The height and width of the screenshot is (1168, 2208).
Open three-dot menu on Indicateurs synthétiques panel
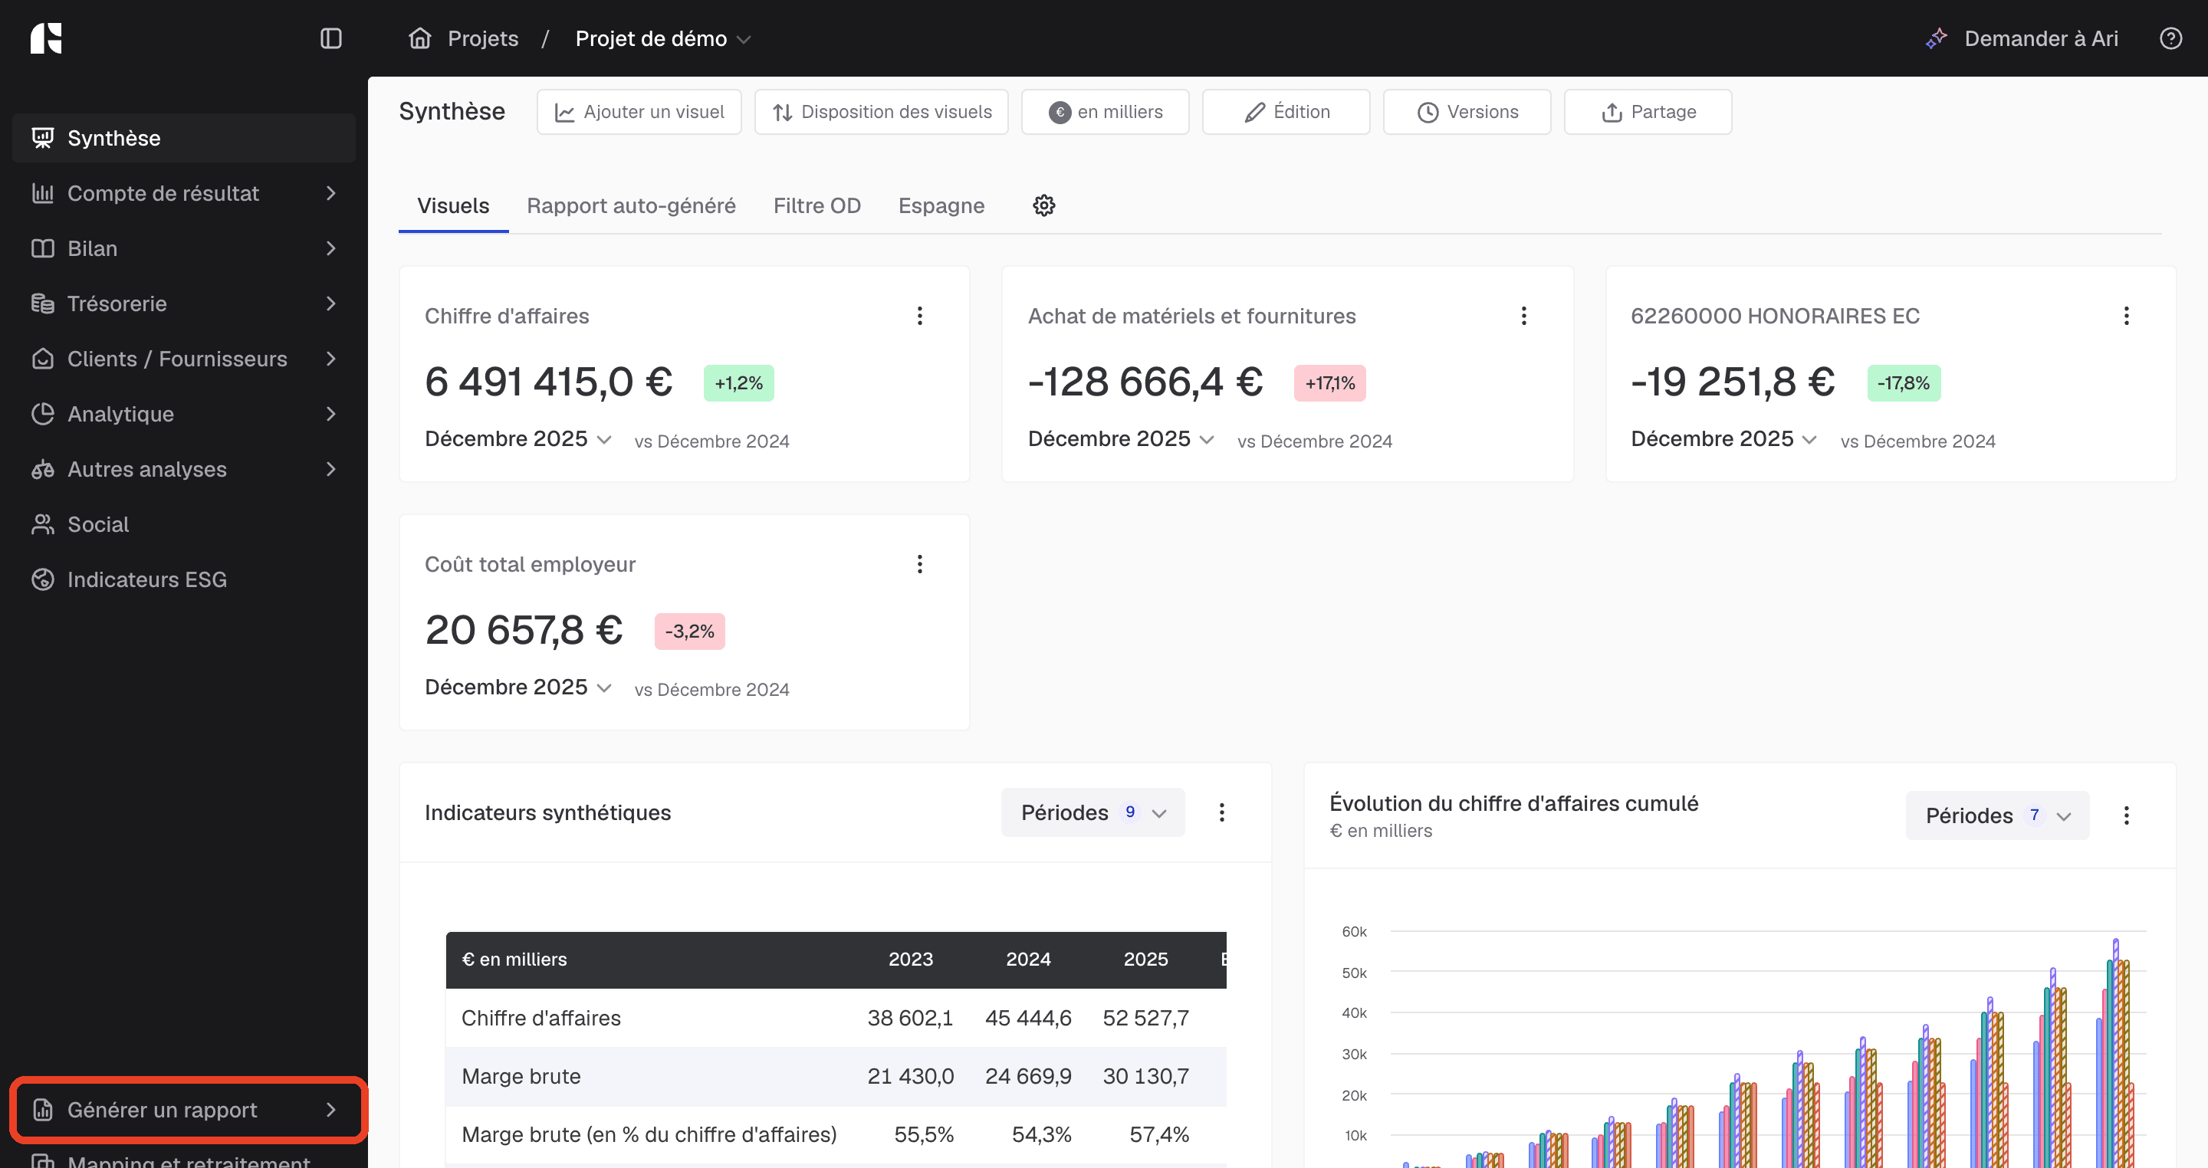(1221, 812)
